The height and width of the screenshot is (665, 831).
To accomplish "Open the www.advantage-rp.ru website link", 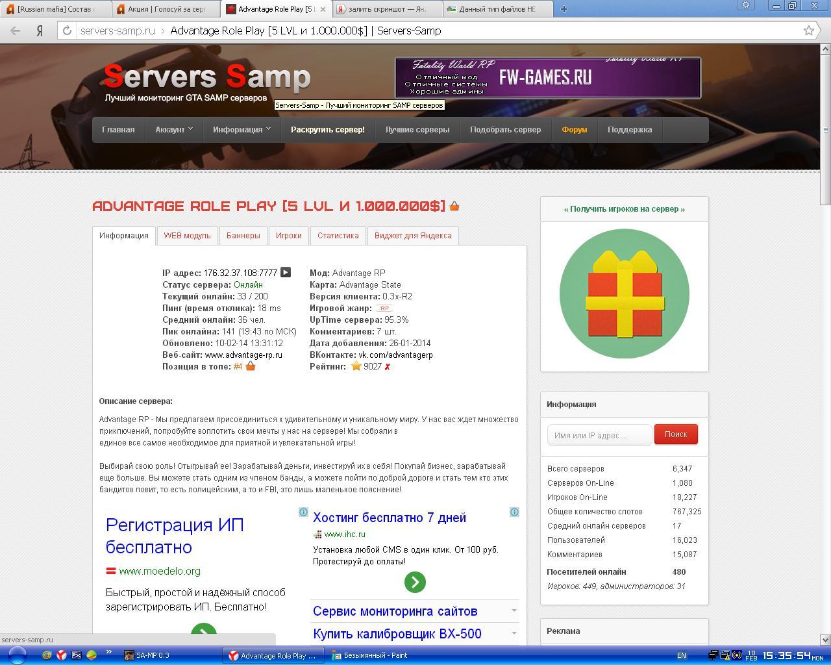I will 243,355.
